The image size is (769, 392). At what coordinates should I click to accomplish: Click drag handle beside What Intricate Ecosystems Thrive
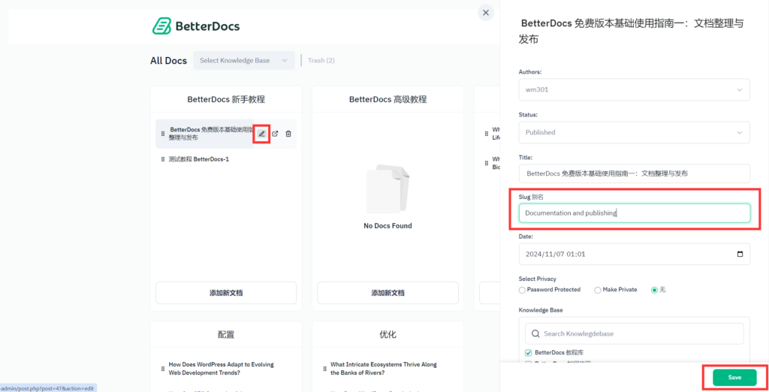coord(324,369)
